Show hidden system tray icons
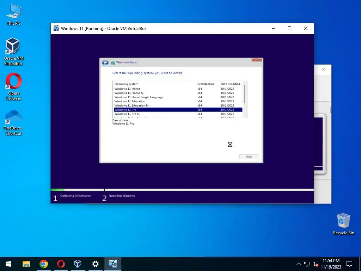The width and height of the screenshot is (361, 271). click(x=298, y=264)
